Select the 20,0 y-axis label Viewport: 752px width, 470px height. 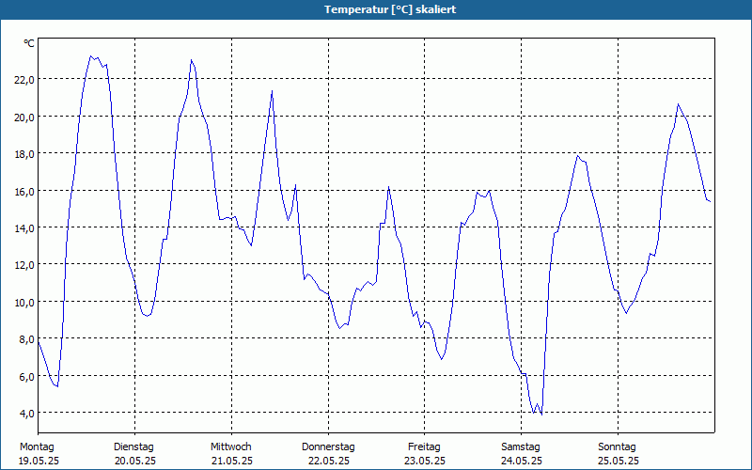pos(24,117)
